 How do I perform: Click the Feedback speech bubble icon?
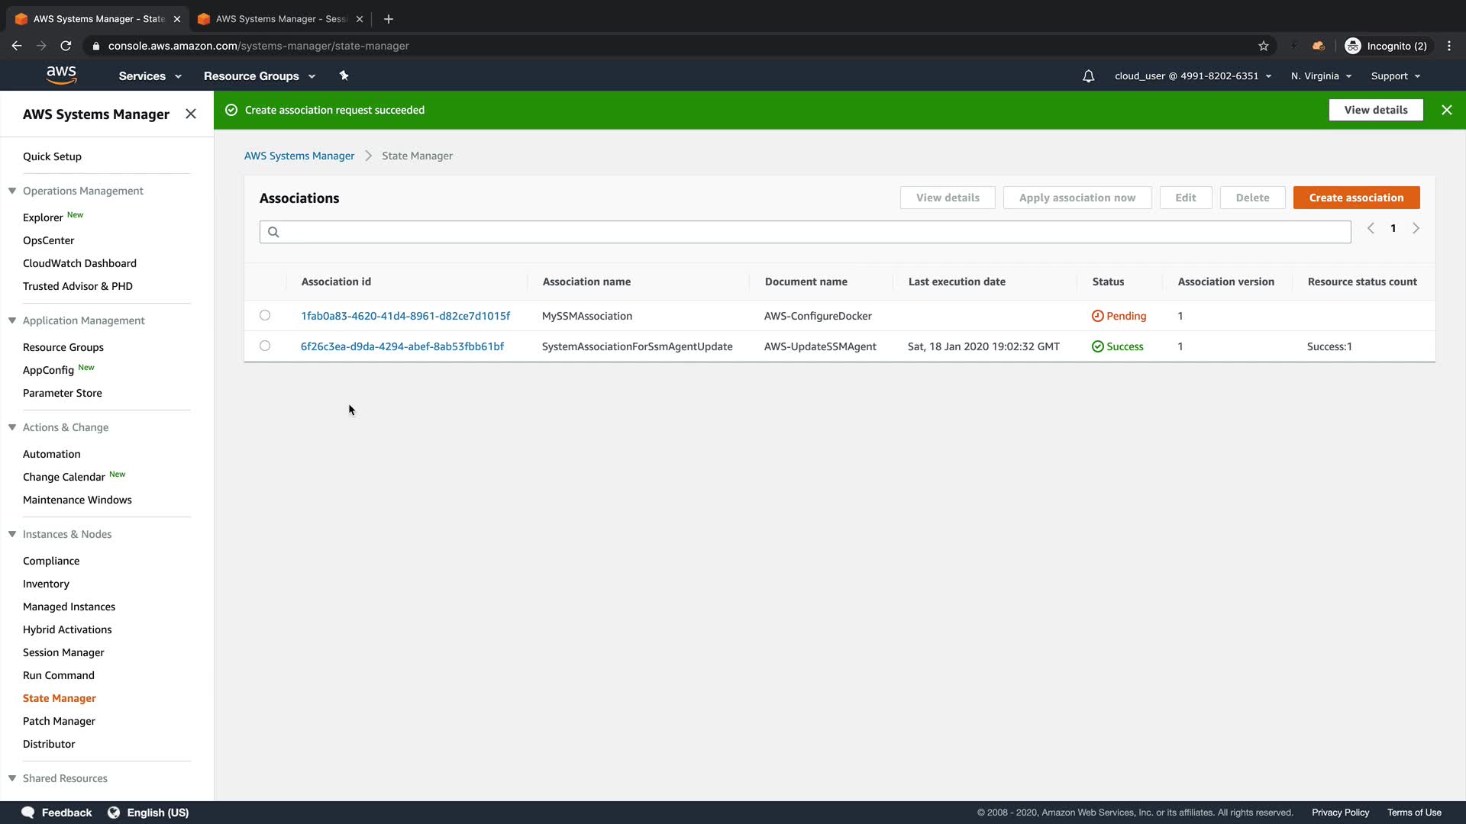28,812
